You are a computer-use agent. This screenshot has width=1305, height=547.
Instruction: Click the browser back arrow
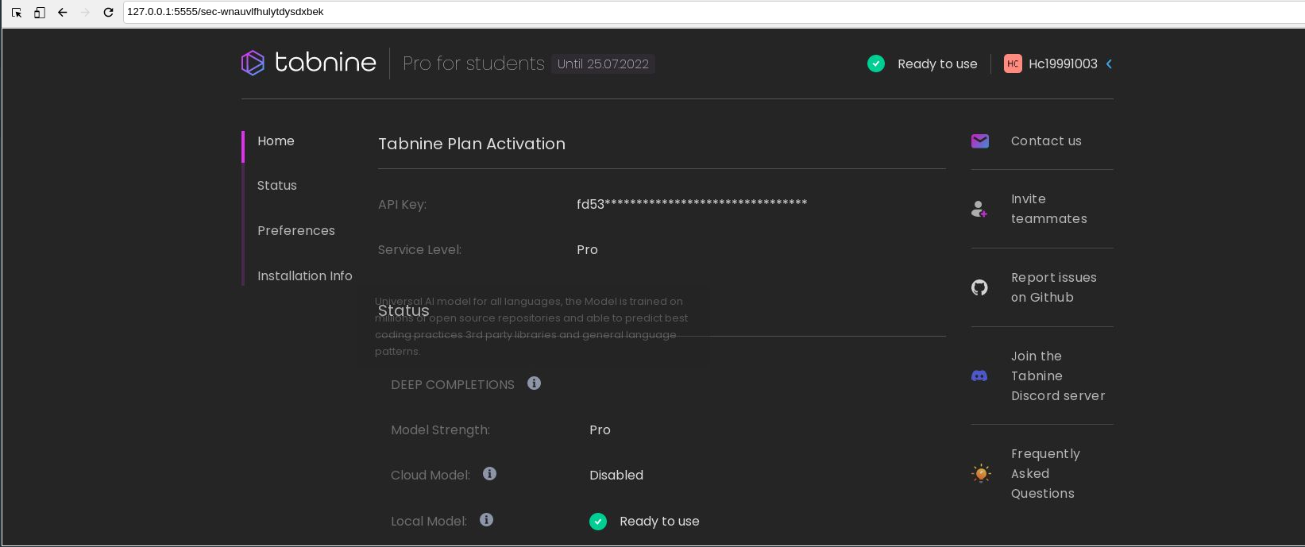(63, 12)
